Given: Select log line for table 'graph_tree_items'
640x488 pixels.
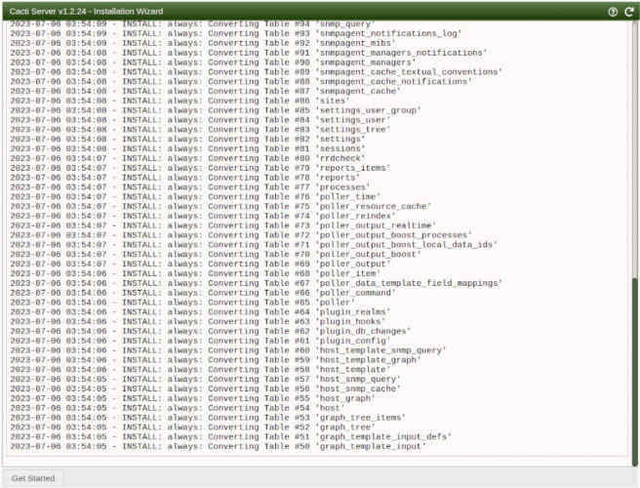Looking at the screenshot, I should [208, 418].
